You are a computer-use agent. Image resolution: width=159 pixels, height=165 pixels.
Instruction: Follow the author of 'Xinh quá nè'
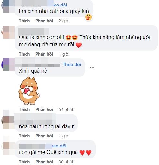[72, 64]
